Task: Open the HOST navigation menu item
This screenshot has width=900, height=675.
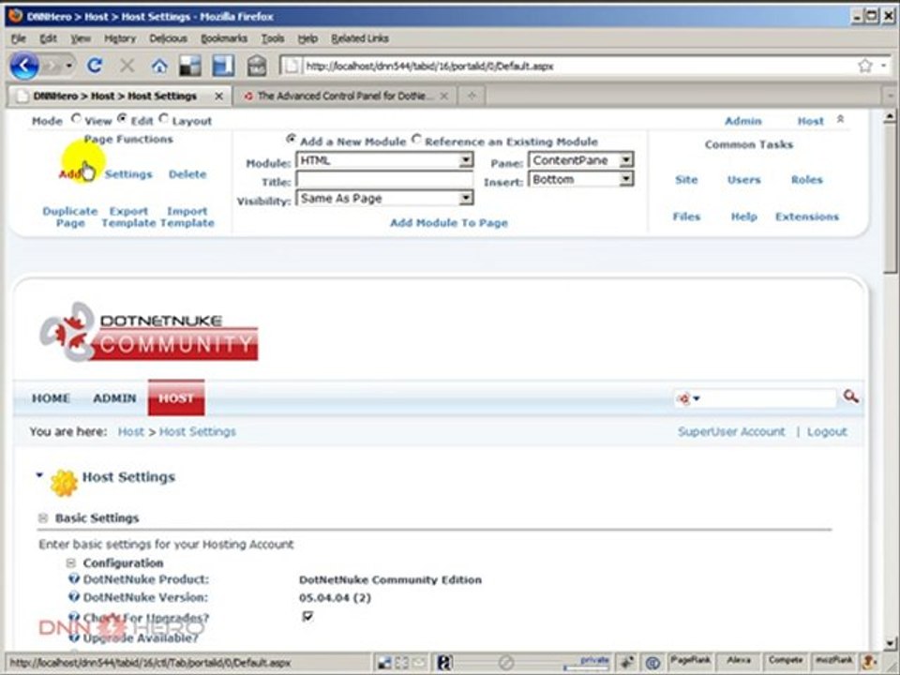Action: tap(176, 397)
